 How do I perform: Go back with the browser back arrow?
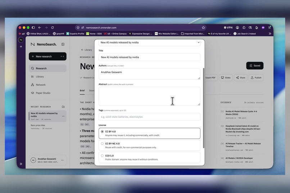coord(40,28)
